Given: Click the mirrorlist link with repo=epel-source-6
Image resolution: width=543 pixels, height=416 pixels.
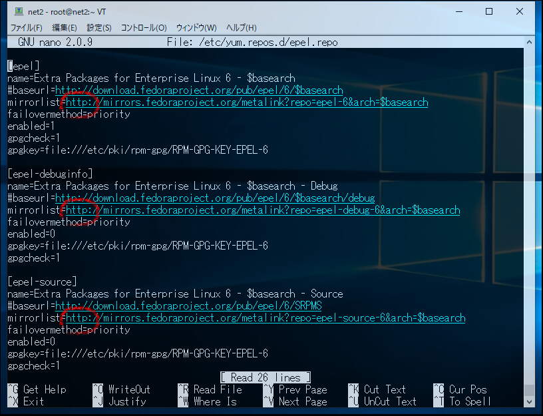Looking at the screenshot, I should click(x=266, y=318).
